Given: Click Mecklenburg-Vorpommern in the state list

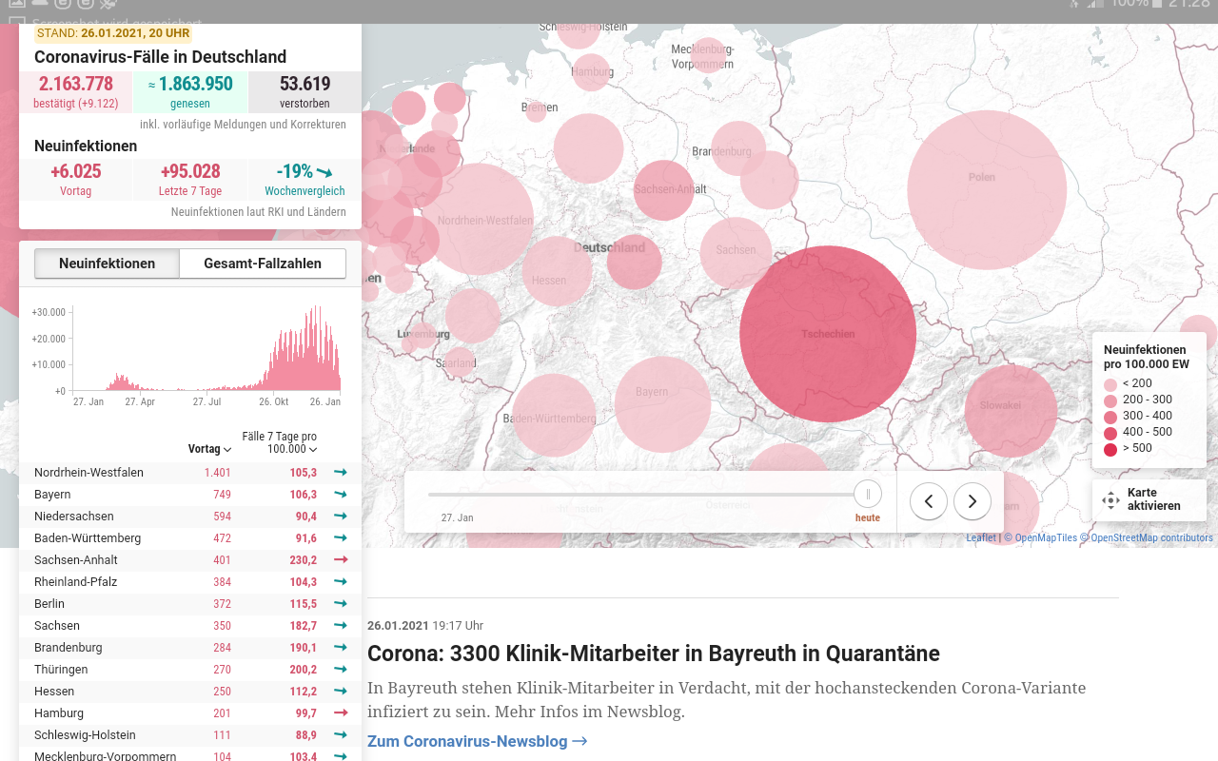Looking at the screenshot, I should pos(105,756).
